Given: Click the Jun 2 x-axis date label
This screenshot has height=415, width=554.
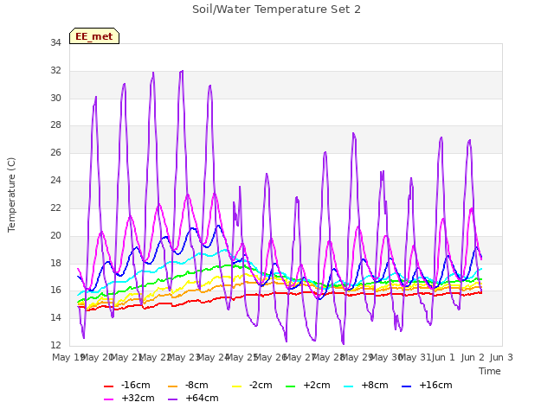Looking at the screenshot, I should click(473, 357).
